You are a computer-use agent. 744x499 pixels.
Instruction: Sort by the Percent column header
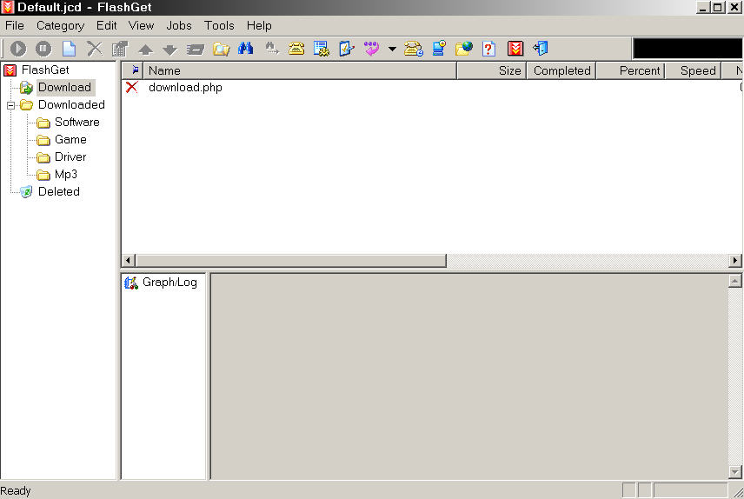pyautogui.click(x=631, y=70)
